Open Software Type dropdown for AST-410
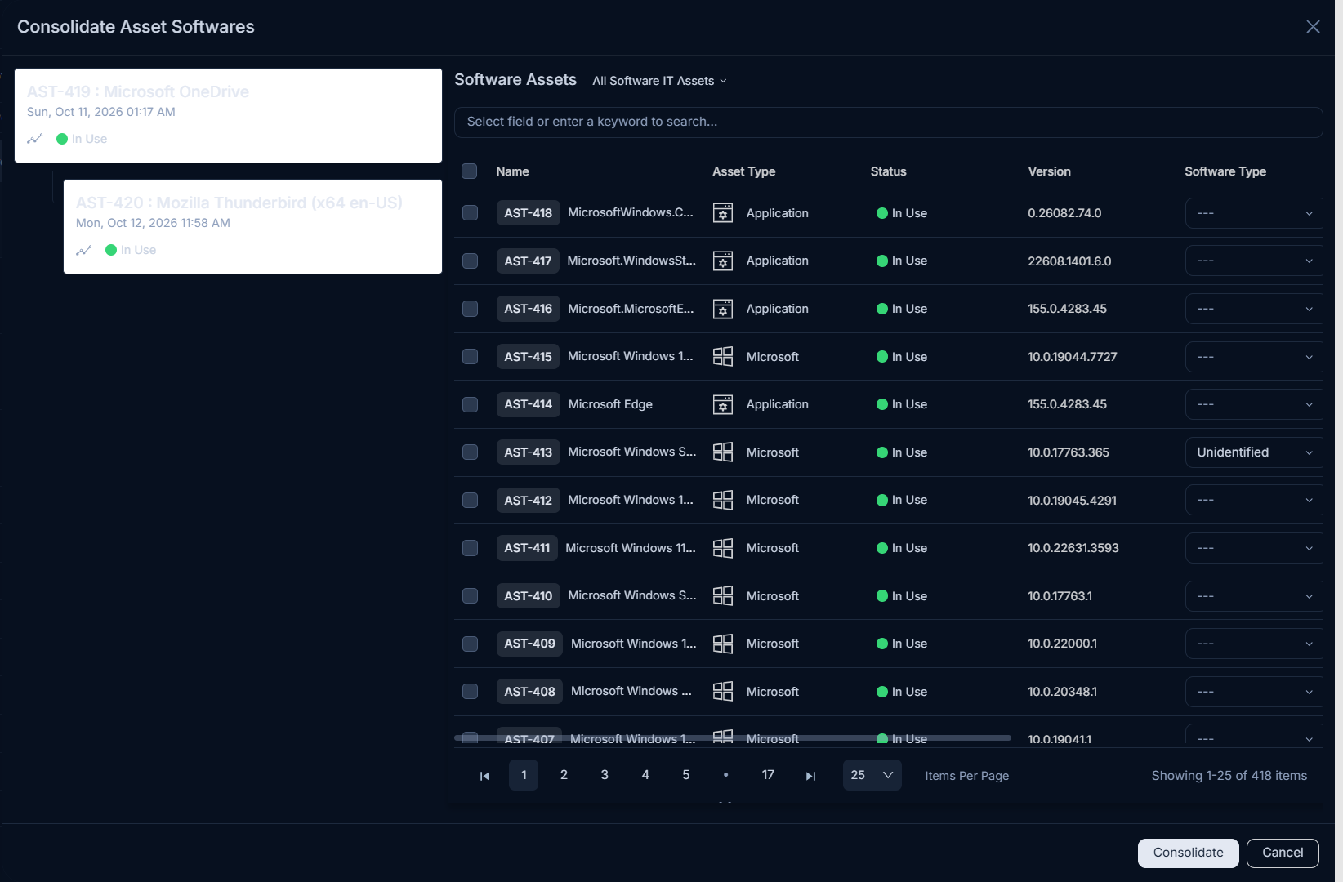The width and height of the screenshot is (1343, 882). 1254,596
